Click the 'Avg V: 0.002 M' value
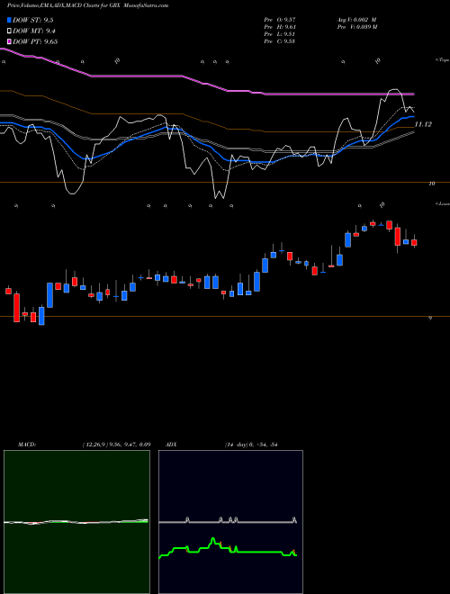 click(356, 20)
